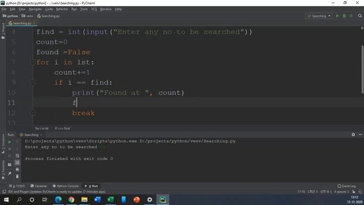The height and width of the screenshot is (205, 364).
Task: Open the TODO tool window tab
Action: coord(16,186)
